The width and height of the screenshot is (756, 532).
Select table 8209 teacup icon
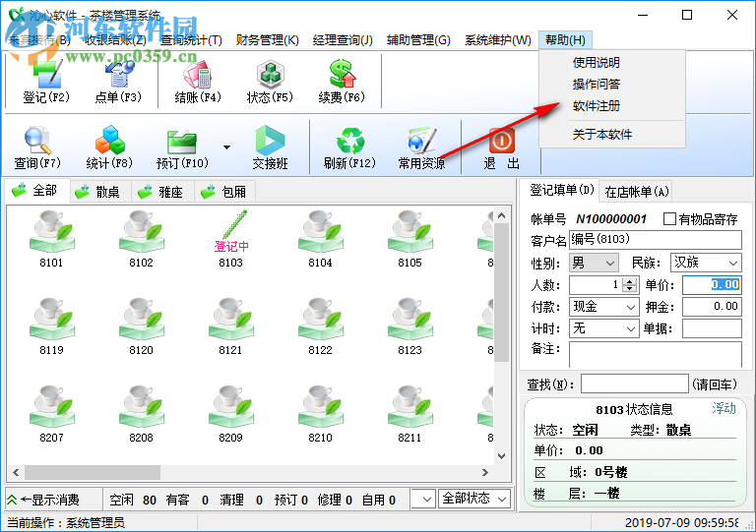(231, 406)
